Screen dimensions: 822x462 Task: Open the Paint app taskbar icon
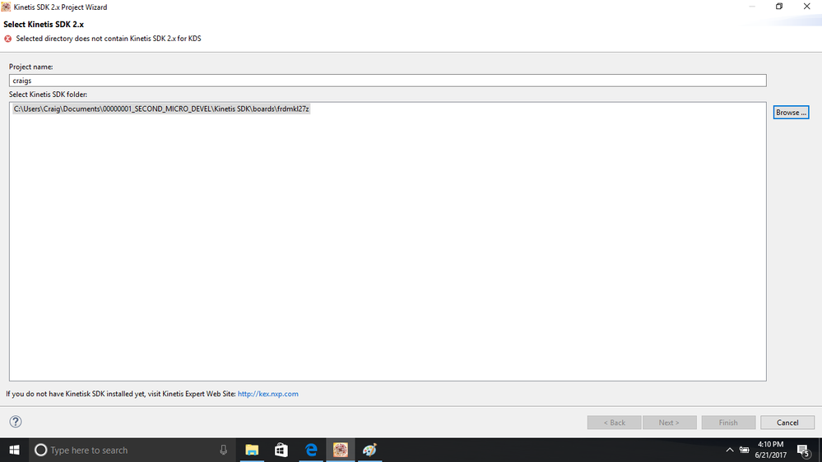pos(369,450)
